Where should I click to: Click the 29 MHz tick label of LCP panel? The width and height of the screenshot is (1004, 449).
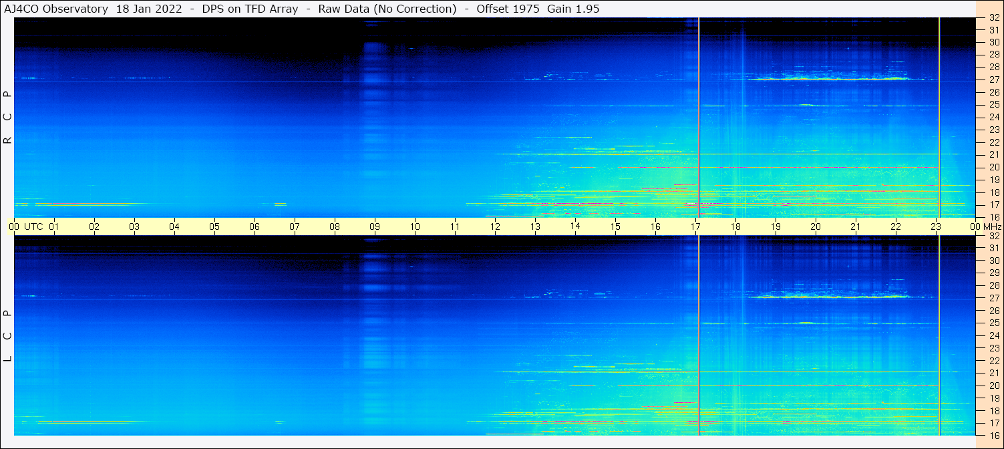click(x=994, y=273)
